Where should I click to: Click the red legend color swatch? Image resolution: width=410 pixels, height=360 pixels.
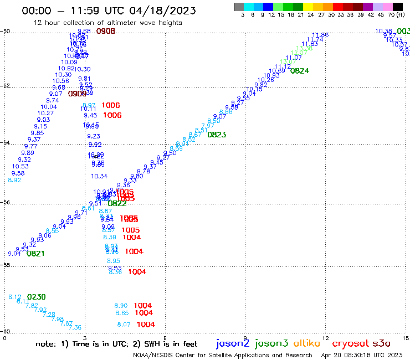click(x=338, y=7)
